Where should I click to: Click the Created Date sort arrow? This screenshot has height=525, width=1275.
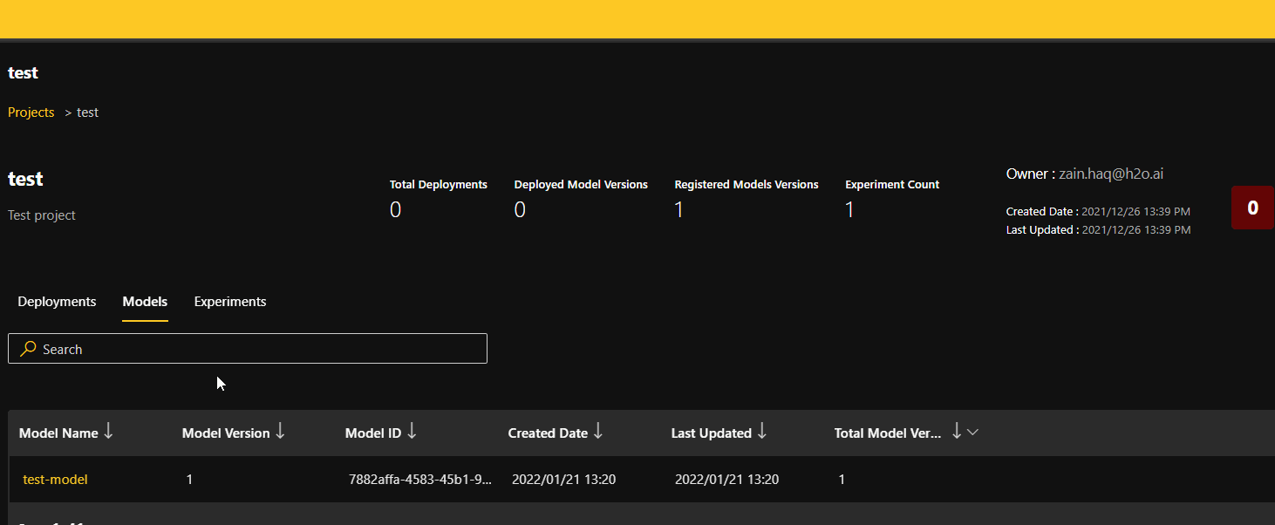click(598, 432)
